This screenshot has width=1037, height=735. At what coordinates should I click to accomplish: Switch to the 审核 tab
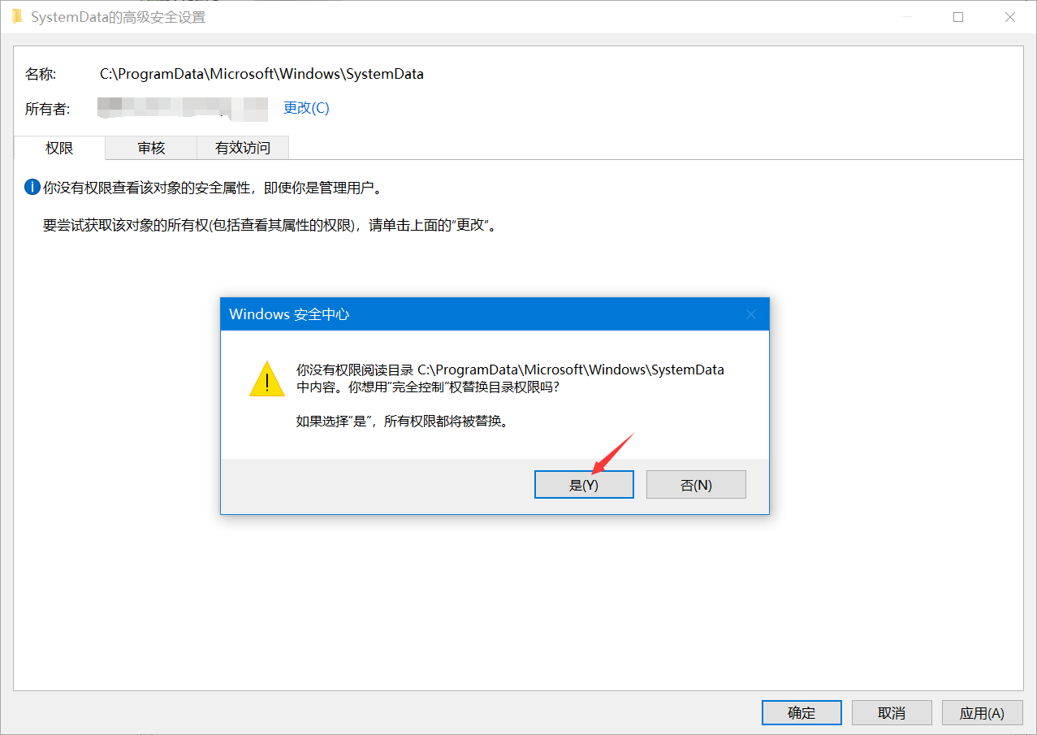point(151,148)
